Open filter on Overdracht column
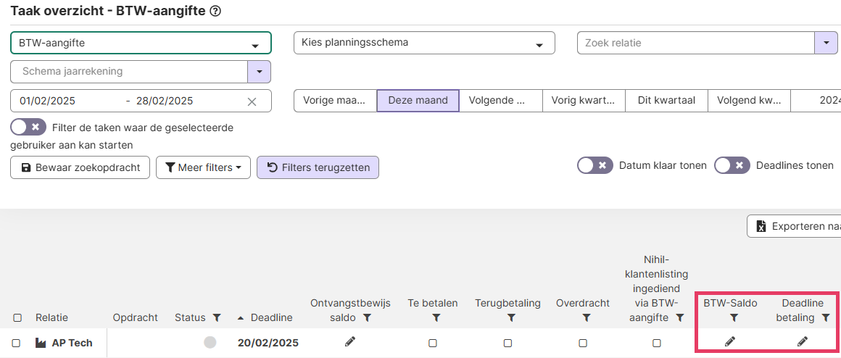The width and height of the screenshot is (841, 358). pos(586,317)
